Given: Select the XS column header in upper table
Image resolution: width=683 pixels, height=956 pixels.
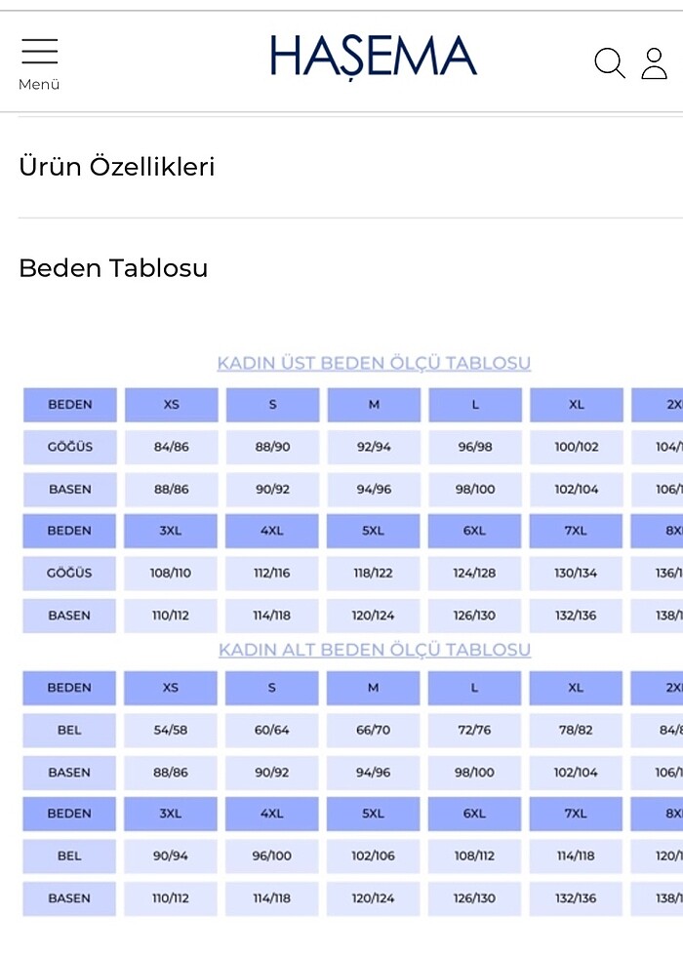Looking at the screenshot, I should (x=171, y=405).
